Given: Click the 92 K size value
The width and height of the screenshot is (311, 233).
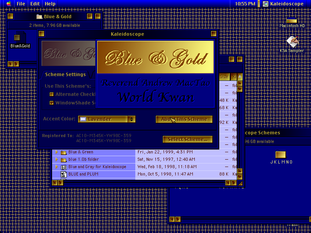Looking at the screenshot, I should point(224,122).
